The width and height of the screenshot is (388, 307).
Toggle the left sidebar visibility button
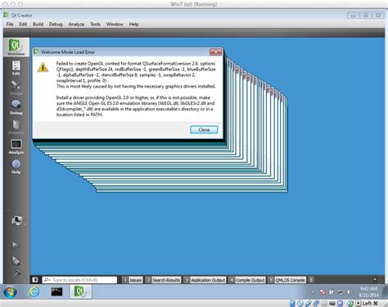(x=35, y=280)
